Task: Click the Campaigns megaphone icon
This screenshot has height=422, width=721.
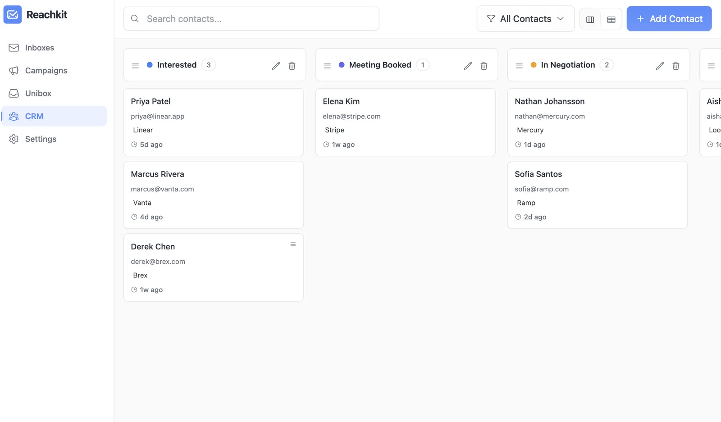Action: click(x=14, y=71)
